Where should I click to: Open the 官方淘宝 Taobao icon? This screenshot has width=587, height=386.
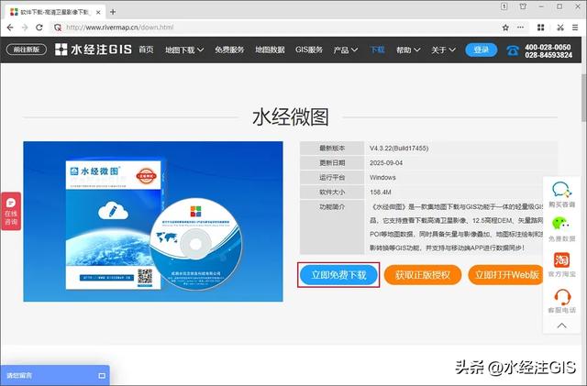pos(561,259)
